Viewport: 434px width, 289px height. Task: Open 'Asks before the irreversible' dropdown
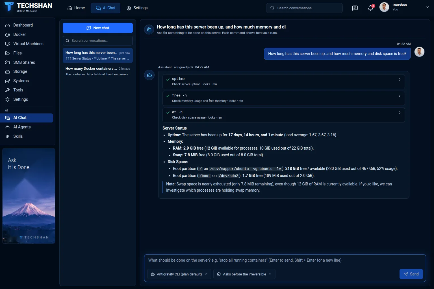click(244, 274)
